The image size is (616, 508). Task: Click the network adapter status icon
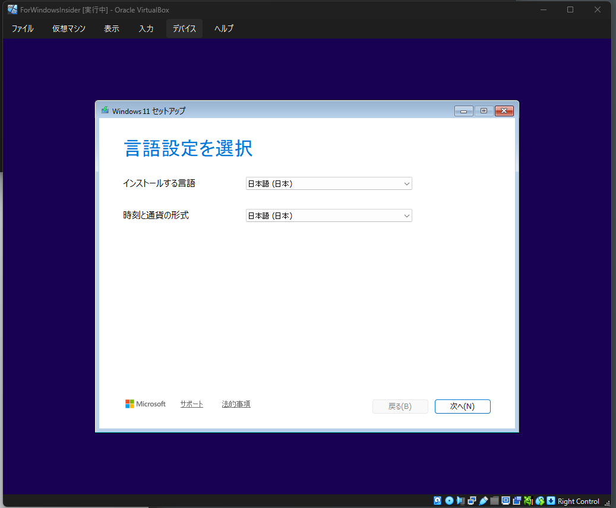[x=472, y=500]
